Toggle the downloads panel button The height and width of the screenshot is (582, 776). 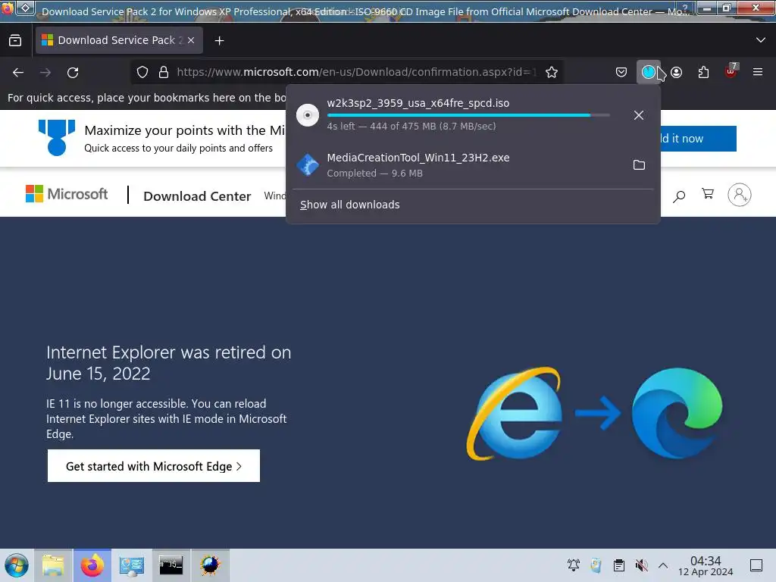(649, 72)
